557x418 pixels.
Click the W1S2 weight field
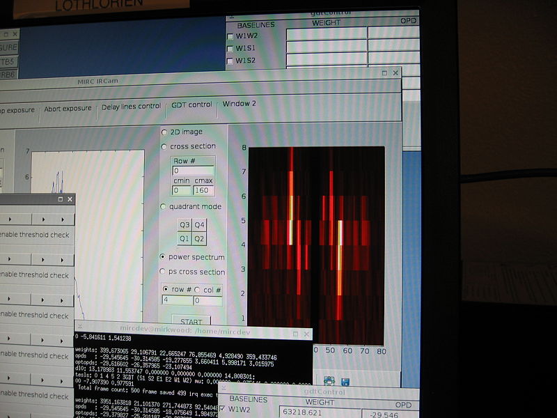click(327, 59)
